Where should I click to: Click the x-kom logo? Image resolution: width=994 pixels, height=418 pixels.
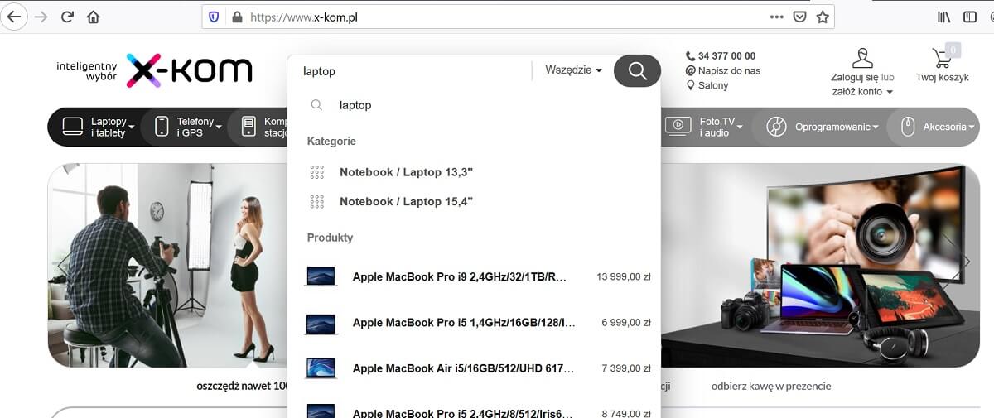189,70
